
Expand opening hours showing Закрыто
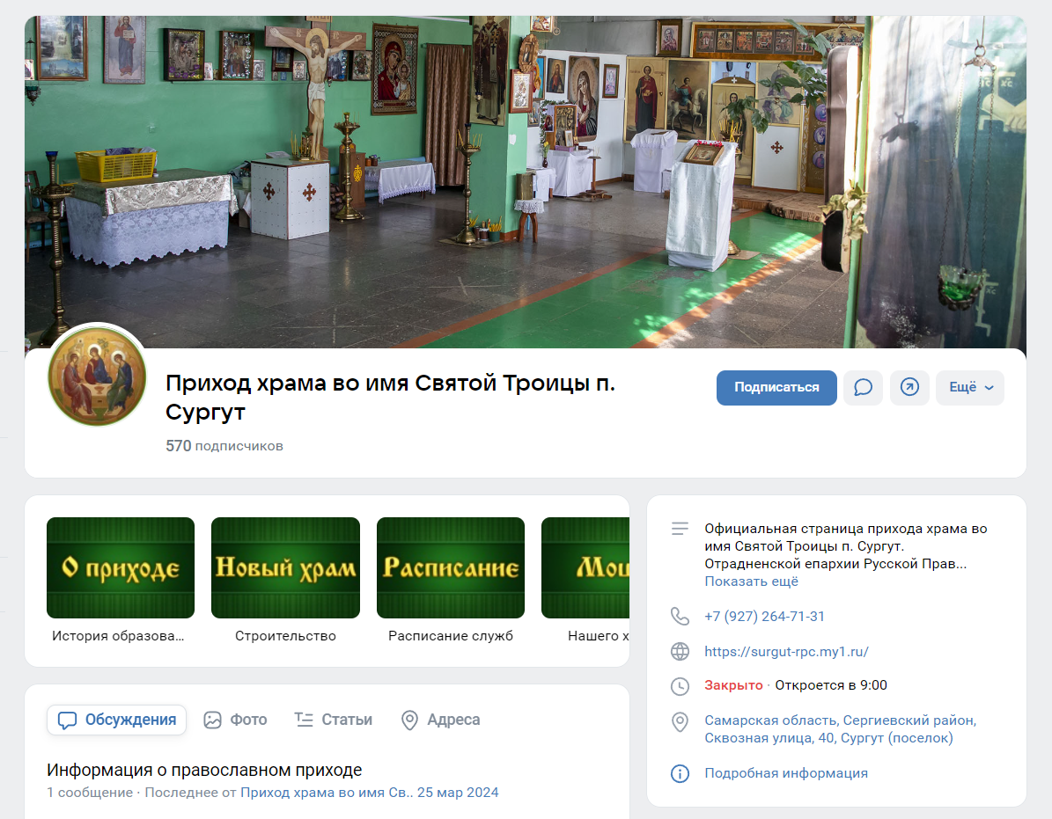coord(733,685)
